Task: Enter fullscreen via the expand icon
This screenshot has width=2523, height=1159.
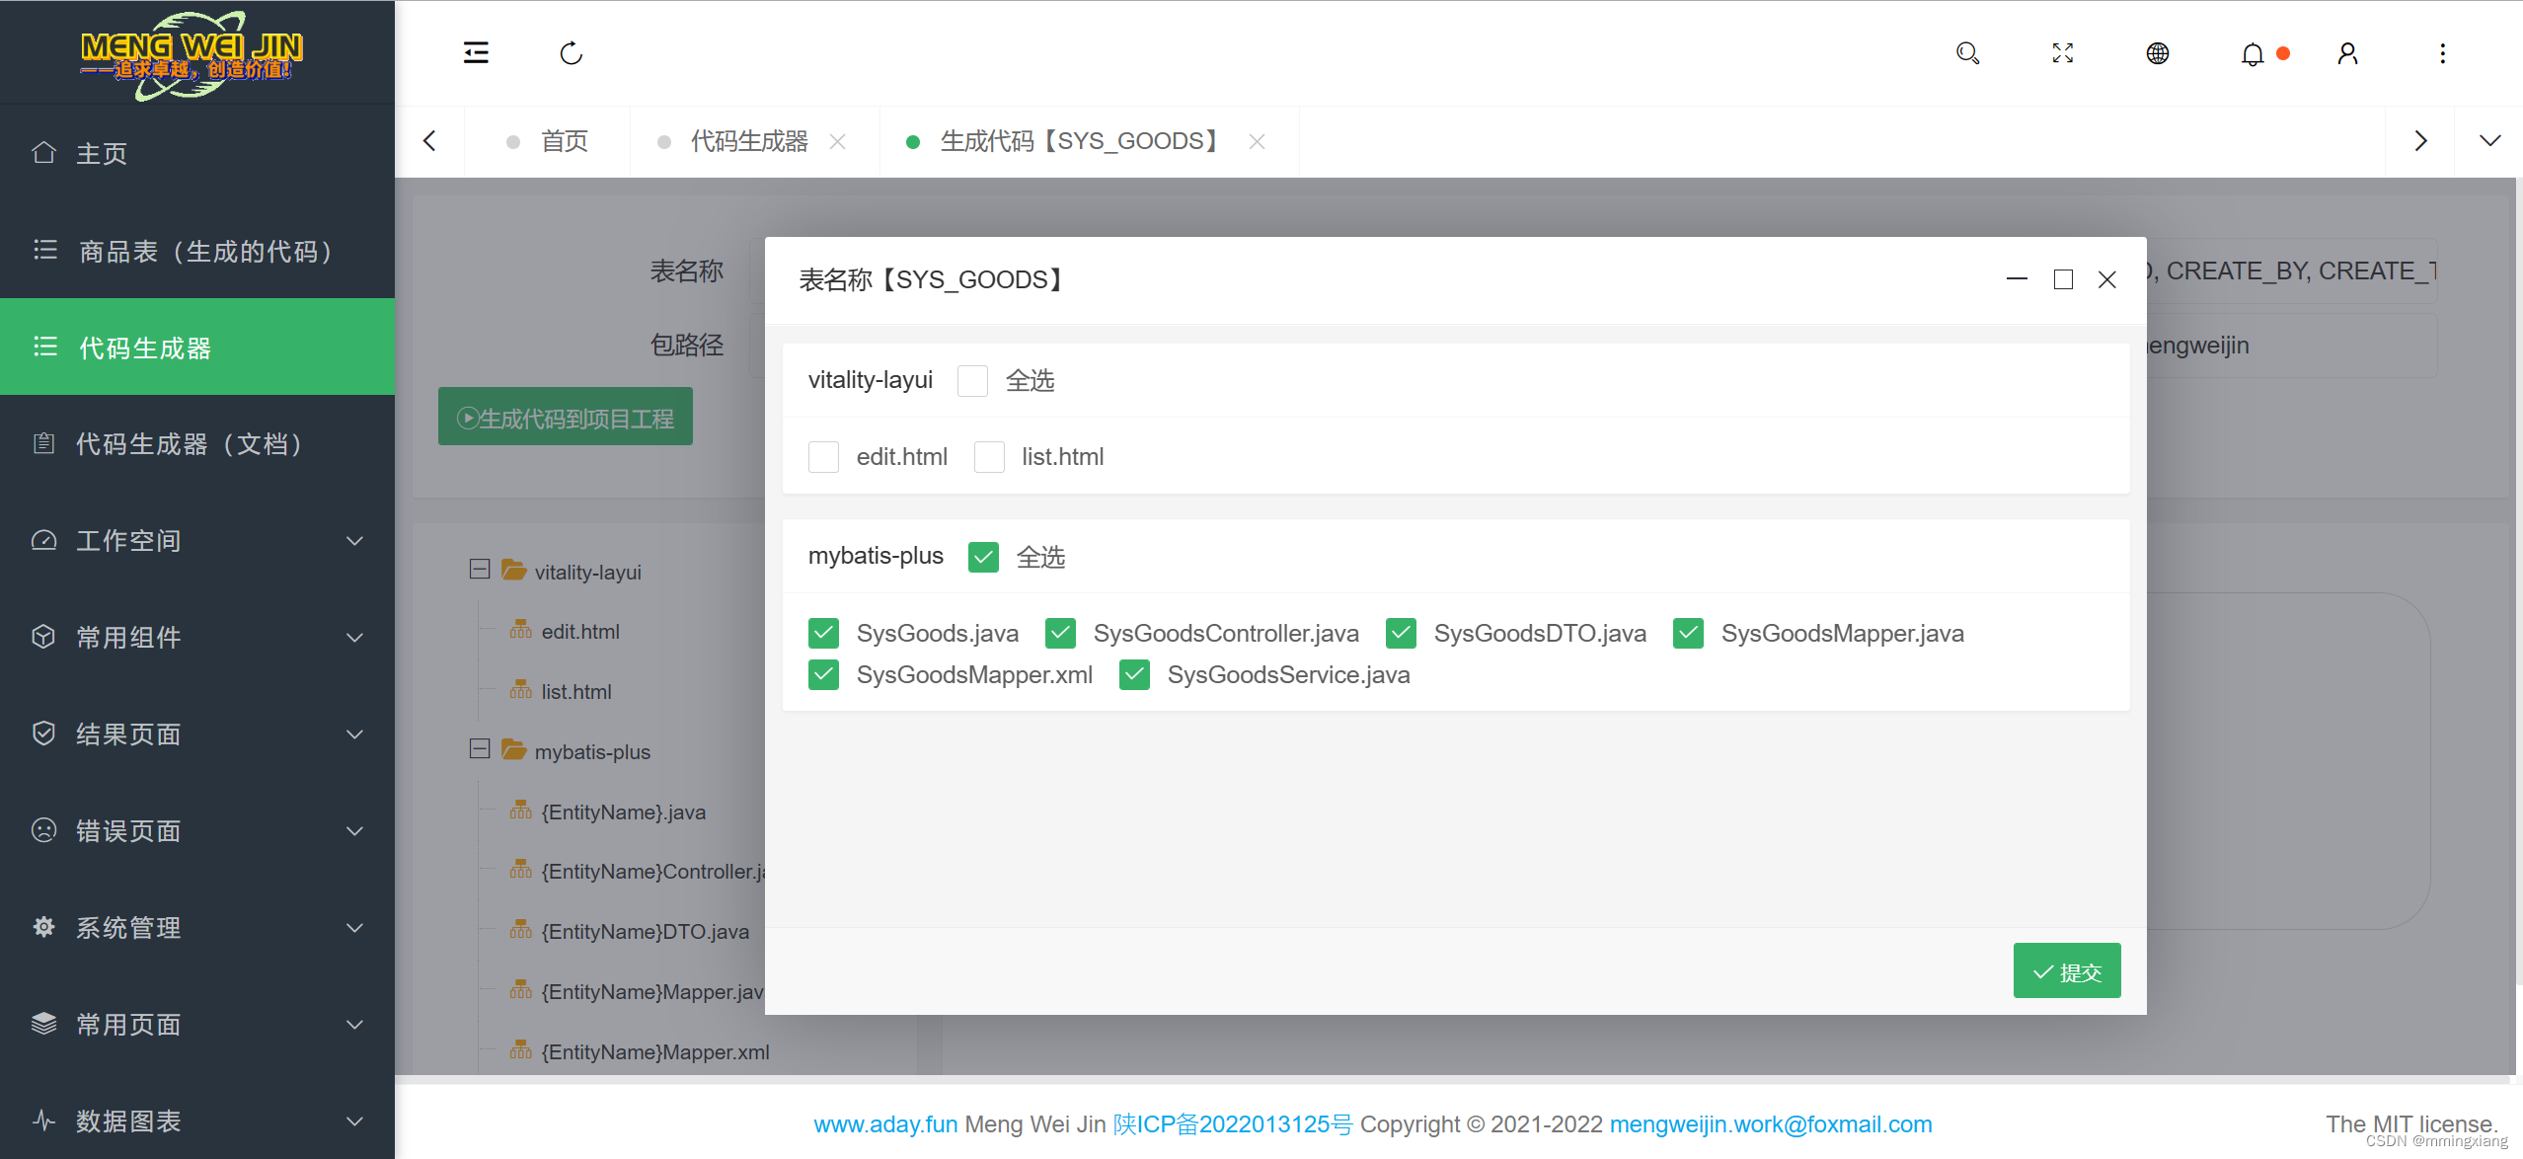Action: [2062, 52]
